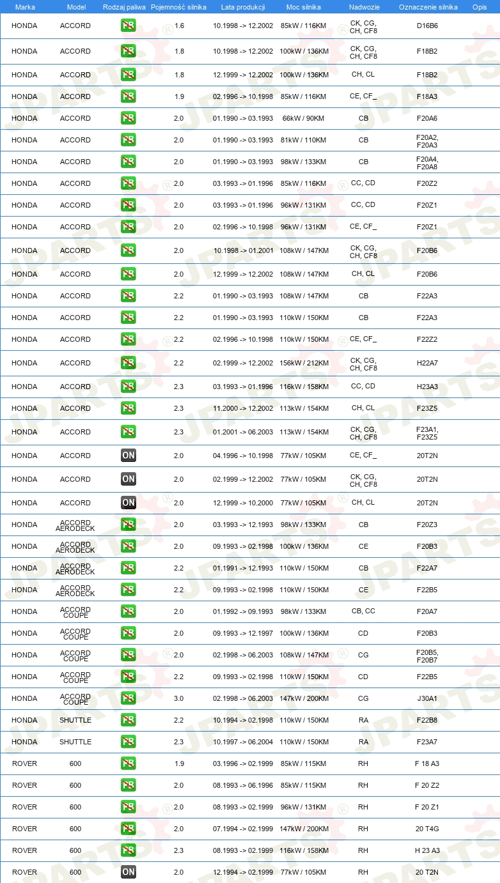Image resolution: width=500 pixels, height=883 pixels.
Task: Click the "Lata produkcji" column header
Action: tap(243, 7)
